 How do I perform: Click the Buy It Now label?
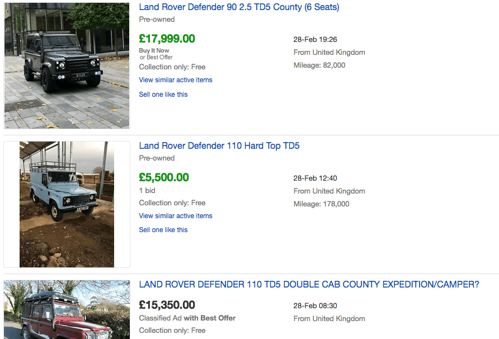pos(154,50)
